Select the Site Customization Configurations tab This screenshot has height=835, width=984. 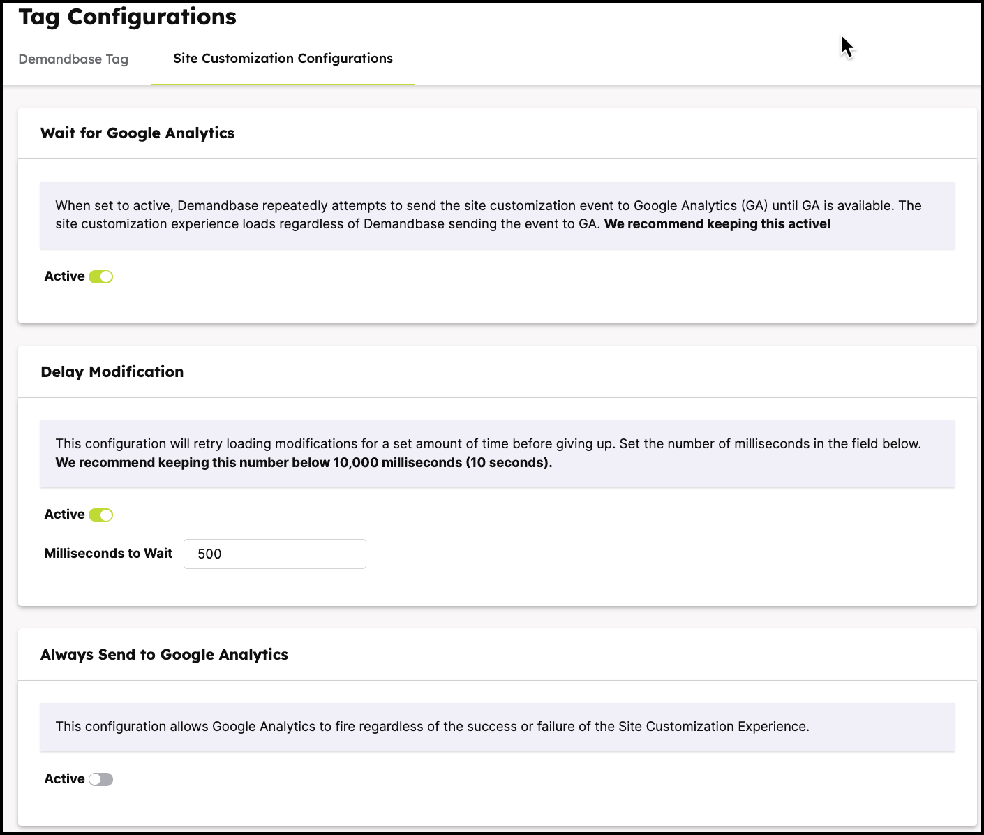point(283,59)
